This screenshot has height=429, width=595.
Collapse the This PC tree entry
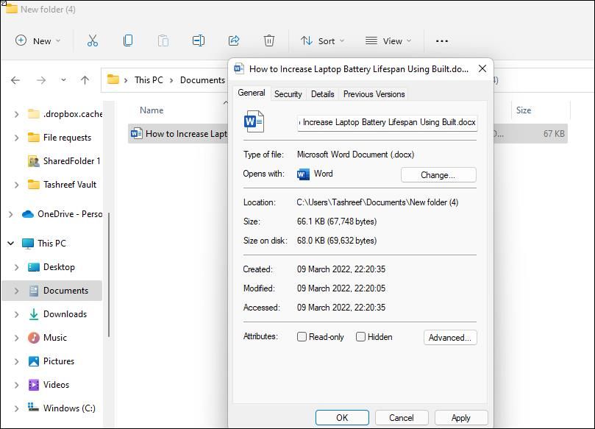[x=9, y=243]
